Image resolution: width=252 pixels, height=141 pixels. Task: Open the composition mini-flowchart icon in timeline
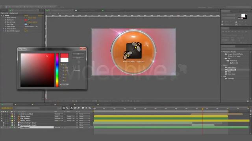coord(59,108)
